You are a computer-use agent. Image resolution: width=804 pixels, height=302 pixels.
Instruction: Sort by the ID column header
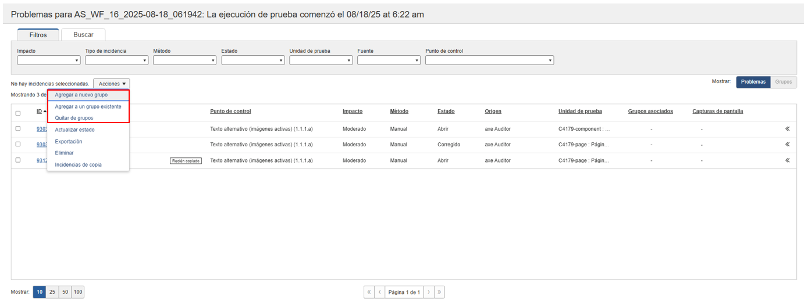click(x=39, y=112)
